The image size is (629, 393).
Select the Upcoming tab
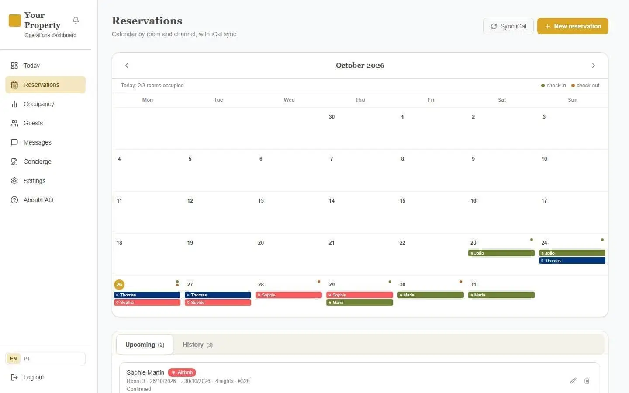point(145,345)
